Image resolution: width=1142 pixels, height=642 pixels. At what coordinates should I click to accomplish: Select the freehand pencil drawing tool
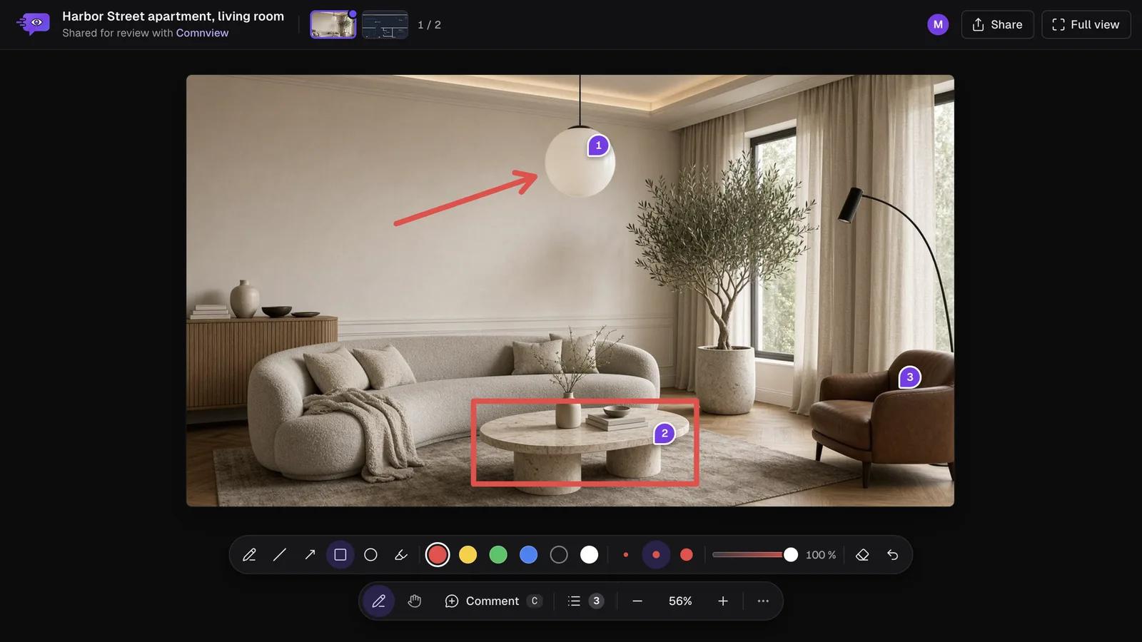tap(249, 555)
